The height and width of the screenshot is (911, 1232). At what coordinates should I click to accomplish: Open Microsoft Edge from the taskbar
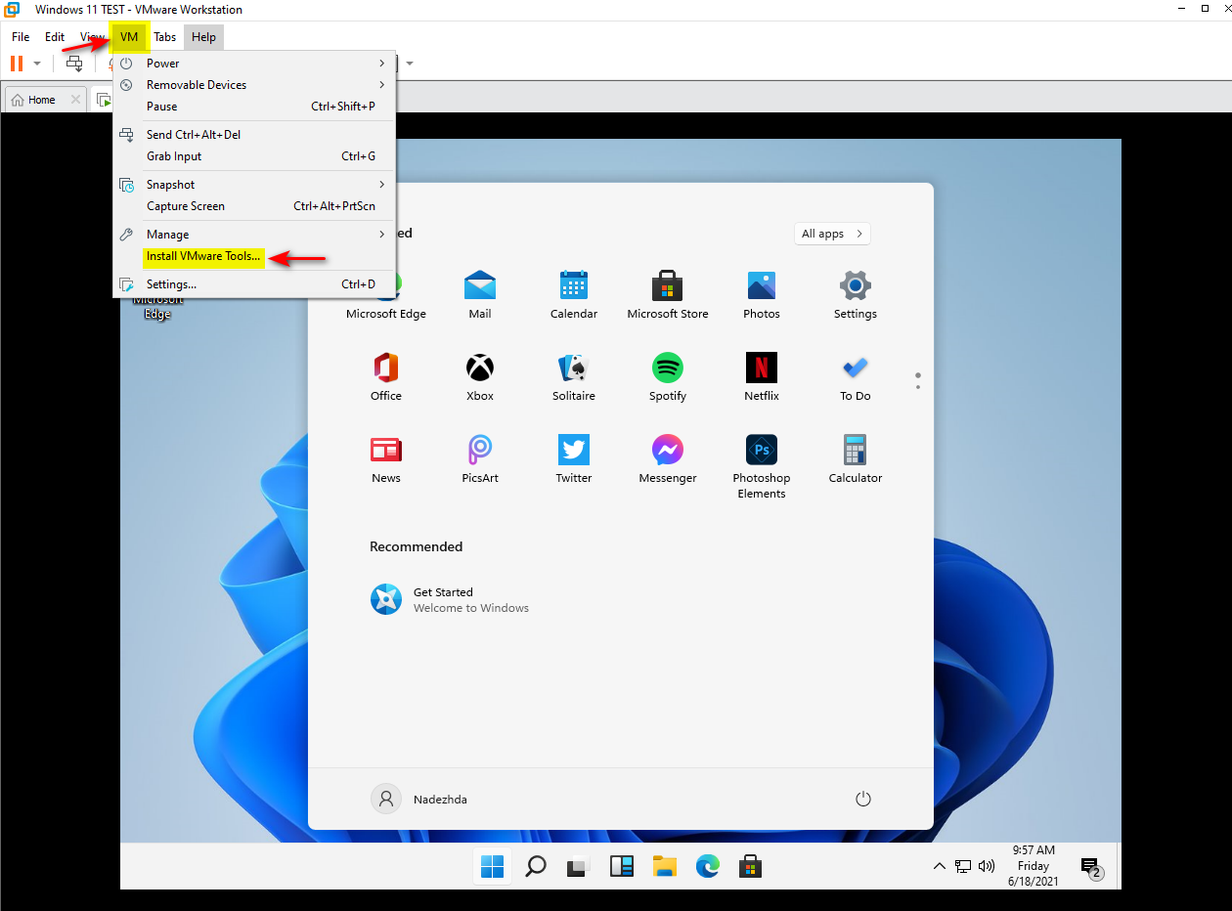pos(707,866)
